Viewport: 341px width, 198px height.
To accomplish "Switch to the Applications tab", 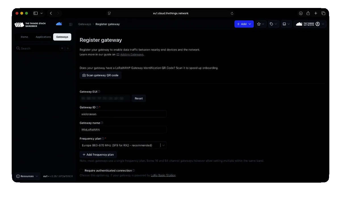I will (43, 37).
